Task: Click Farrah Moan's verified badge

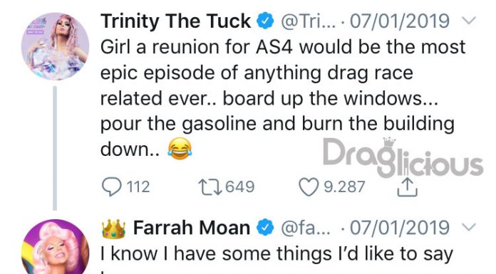Action: click(265, 228)
